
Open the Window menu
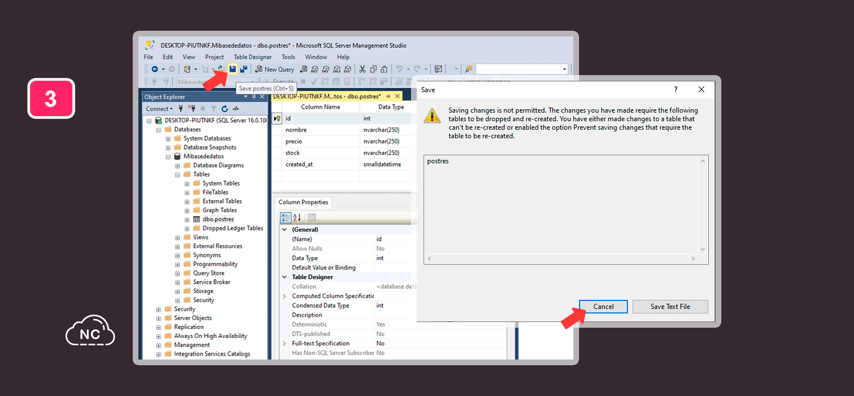(316, 57)
